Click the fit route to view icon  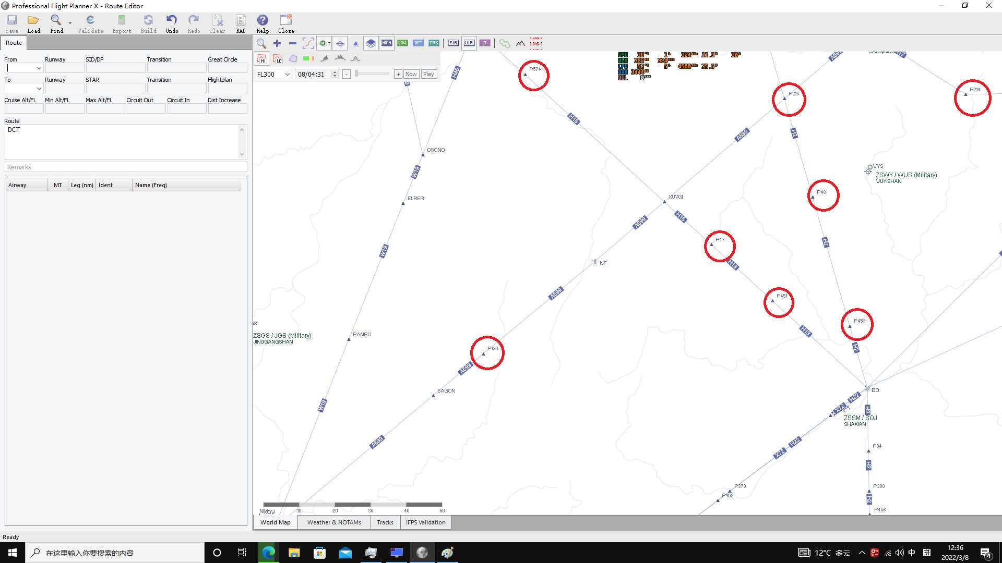[308, 43]
